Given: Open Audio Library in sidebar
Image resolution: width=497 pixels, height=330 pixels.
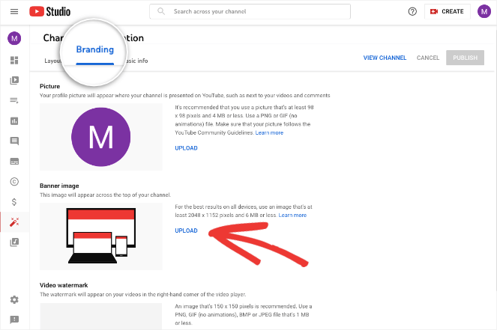Looking at the screenshot, I should pos(13,242).
